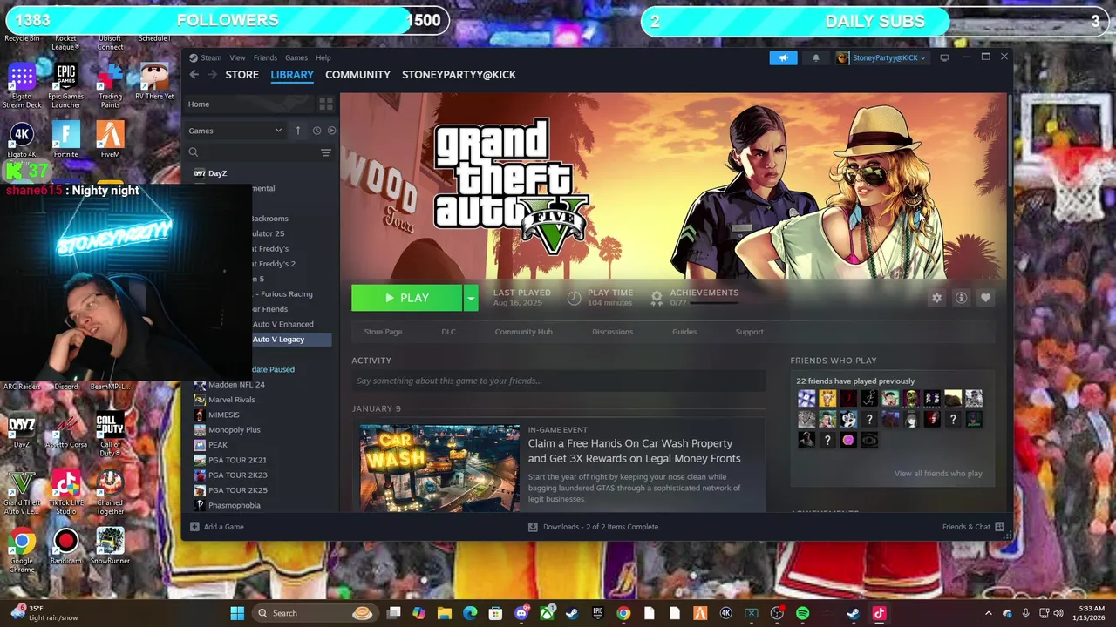Open the game settings gear icon

click(x=936, y=298)
